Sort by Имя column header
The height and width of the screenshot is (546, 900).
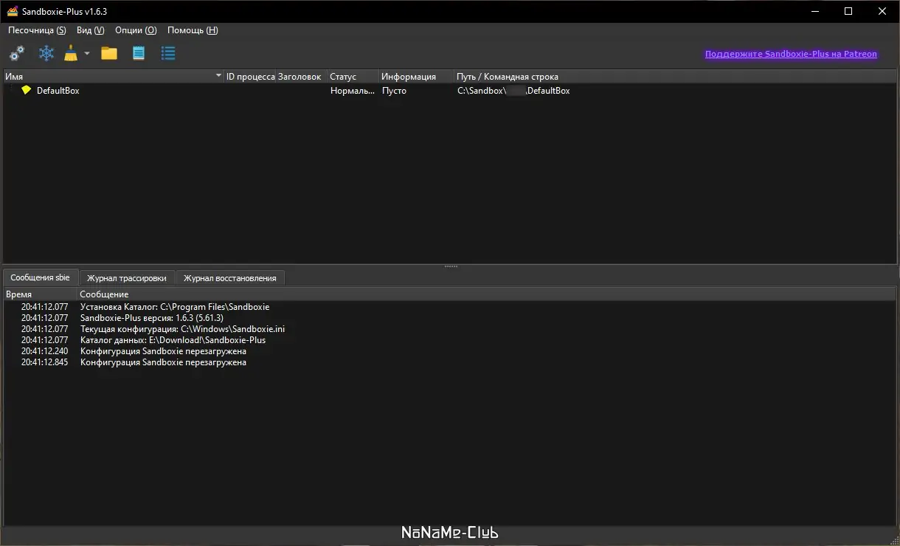pos(114,77)
